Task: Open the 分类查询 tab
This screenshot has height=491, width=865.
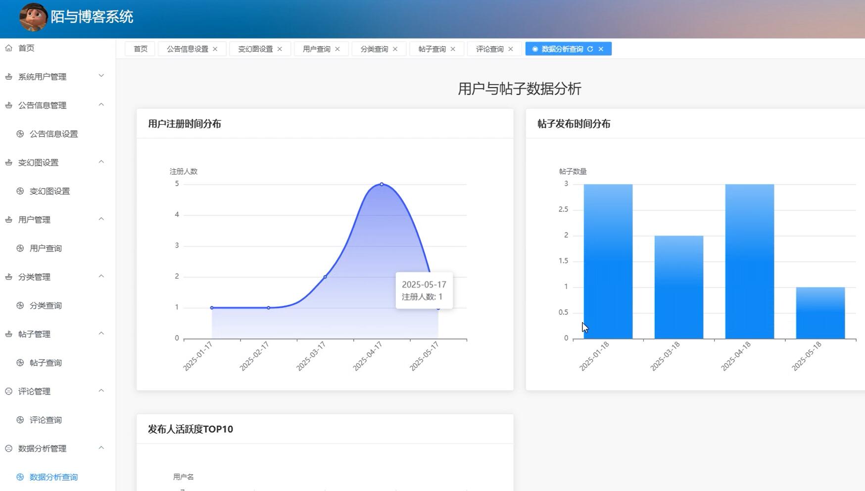Action: coord(375,49)
